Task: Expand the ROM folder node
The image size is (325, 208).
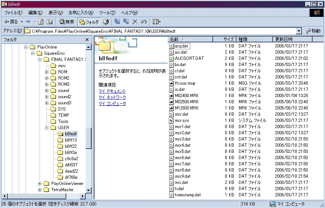Action: [46, 72]
